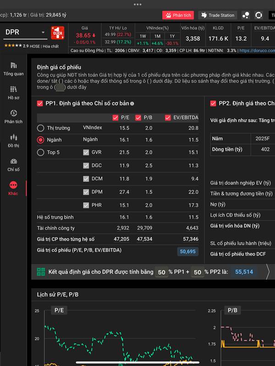275x366 pixels.
Task: Click the Dòng tiền value 402
Action: (x=265, y=150)
